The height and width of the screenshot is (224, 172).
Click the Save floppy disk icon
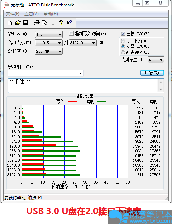point(26,23)
